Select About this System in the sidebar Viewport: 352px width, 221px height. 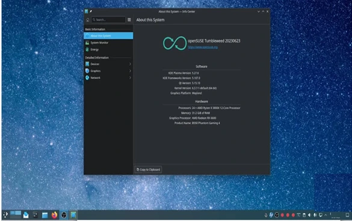tap(108, 35)
